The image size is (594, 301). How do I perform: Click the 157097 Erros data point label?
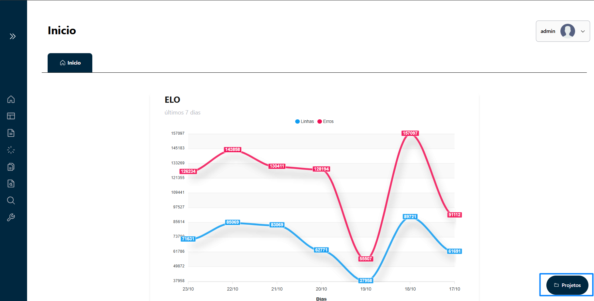[x=410, y=133]
